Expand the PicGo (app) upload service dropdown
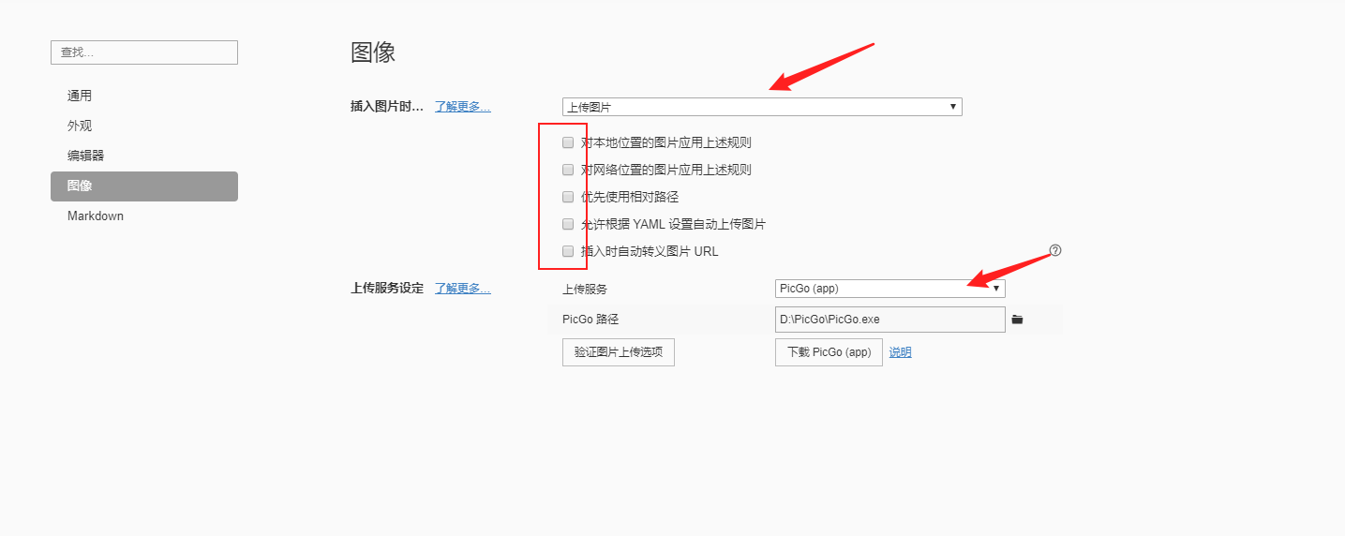The height and width of the screenshot is (536, 1345). [x=890, y=289]
